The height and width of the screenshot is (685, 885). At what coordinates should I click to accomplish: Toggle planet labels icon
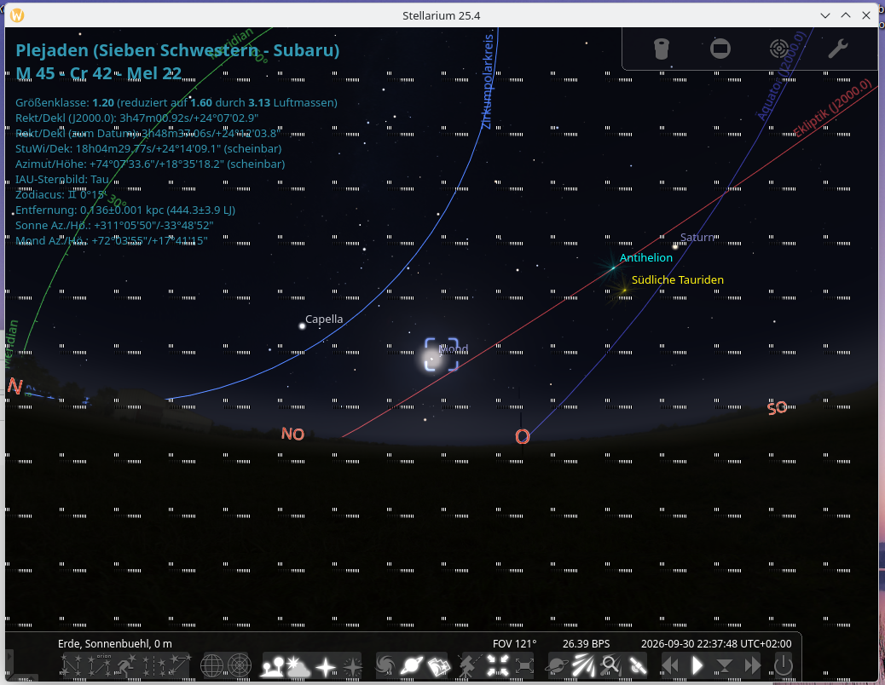click(412, 666)
